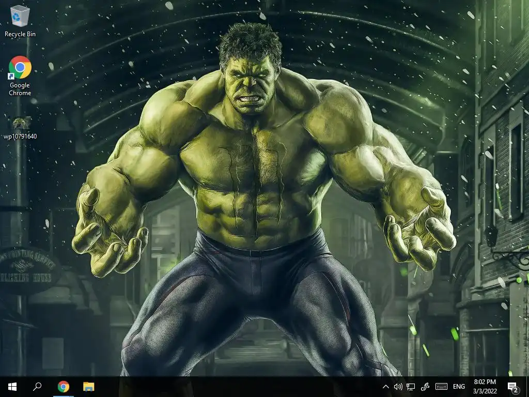
Task: Open taskbar search magnifier
Action: point(37,387)
